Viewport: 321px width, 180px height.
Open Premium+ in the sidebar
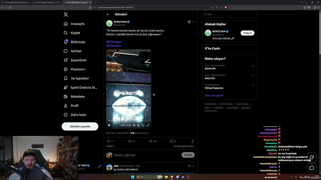74,69
